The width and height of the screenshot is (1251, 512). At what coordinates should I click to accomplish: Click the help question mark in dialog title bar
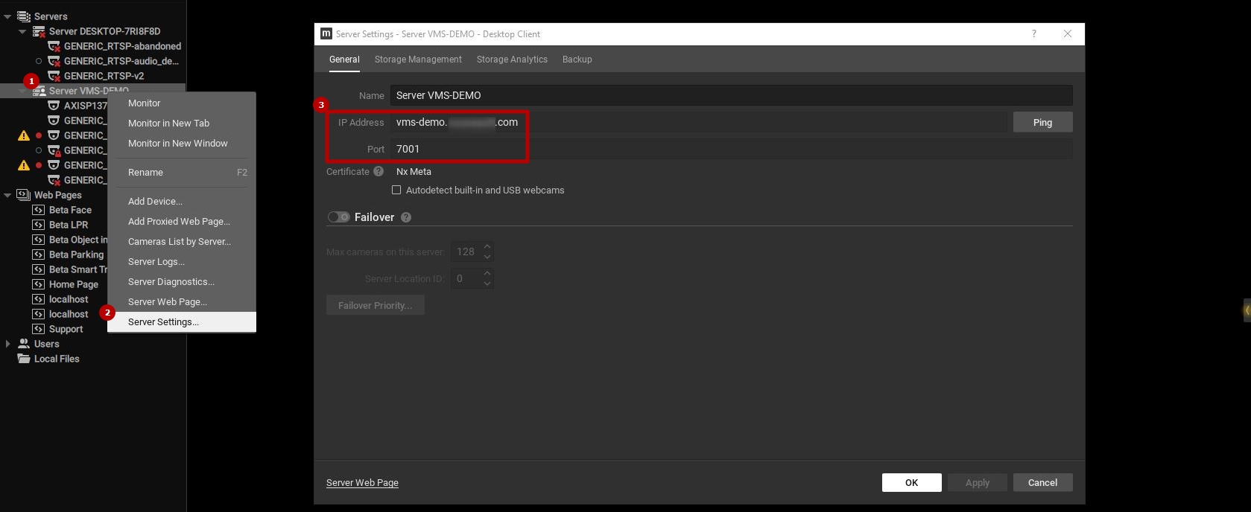(x=1034, y=33)
